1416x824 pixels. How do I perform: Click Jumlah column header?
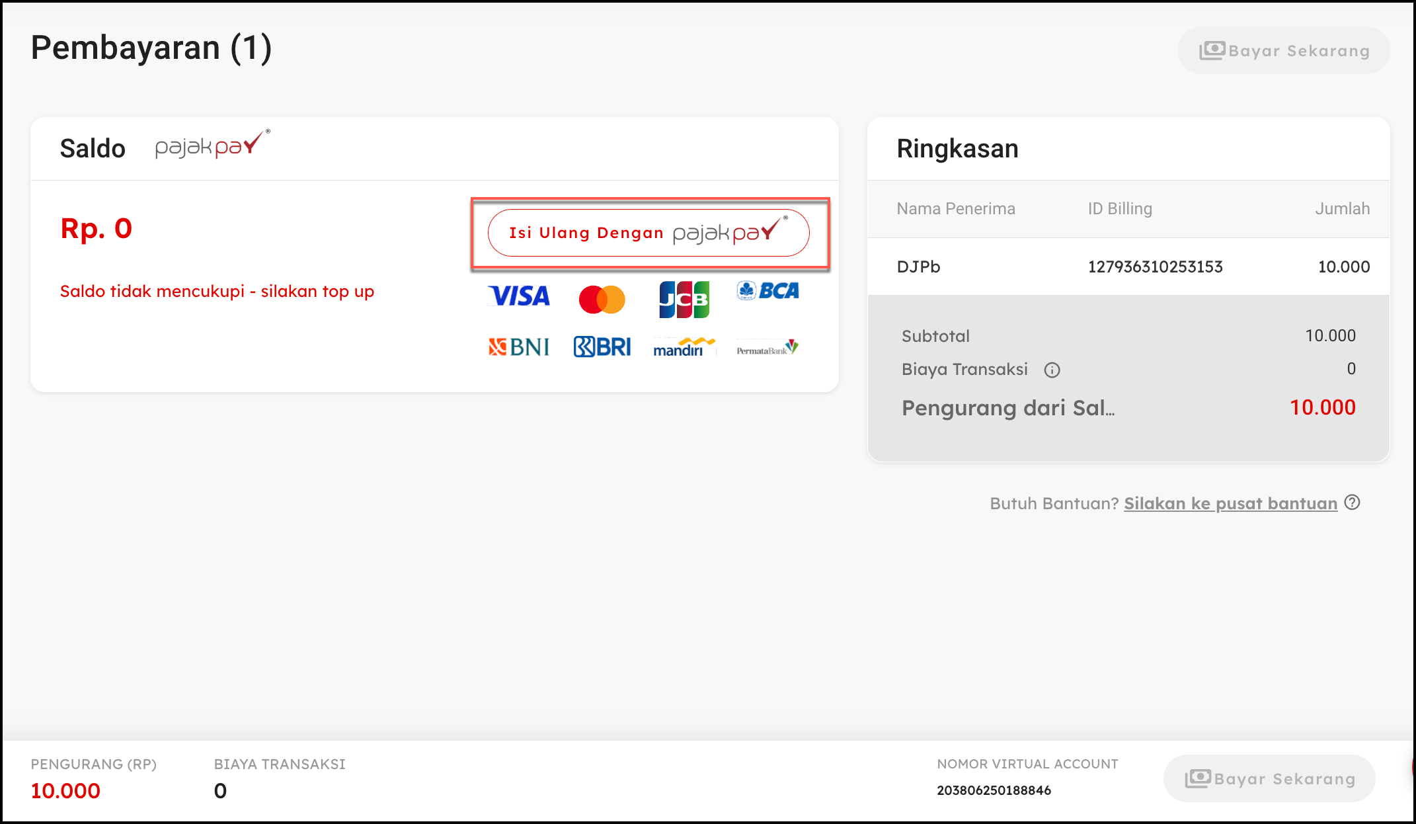[1342, 209]
